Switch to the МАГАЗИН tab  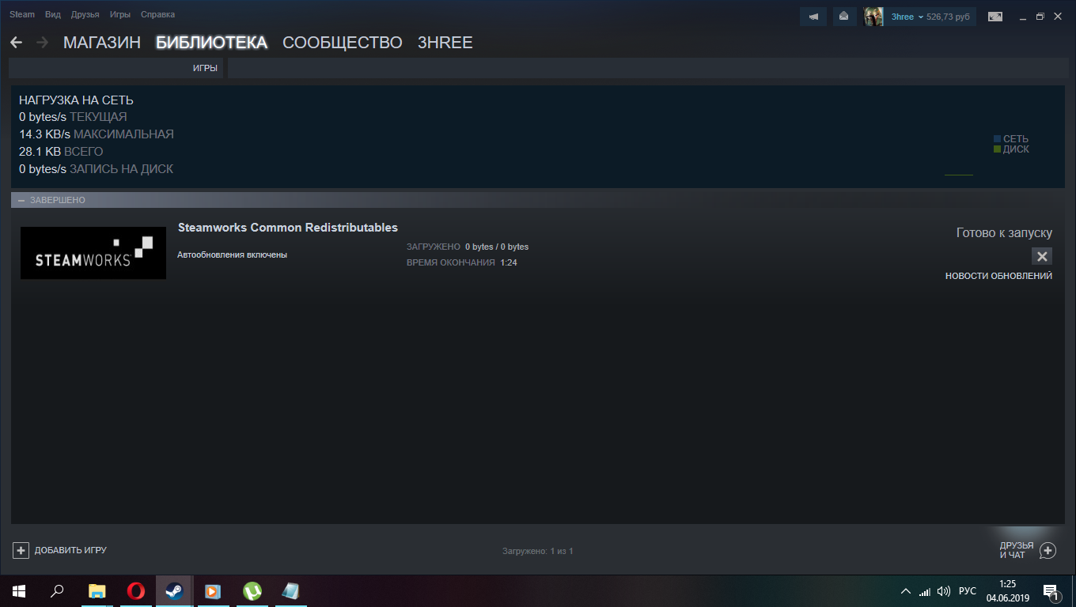(x=102, y=43)
